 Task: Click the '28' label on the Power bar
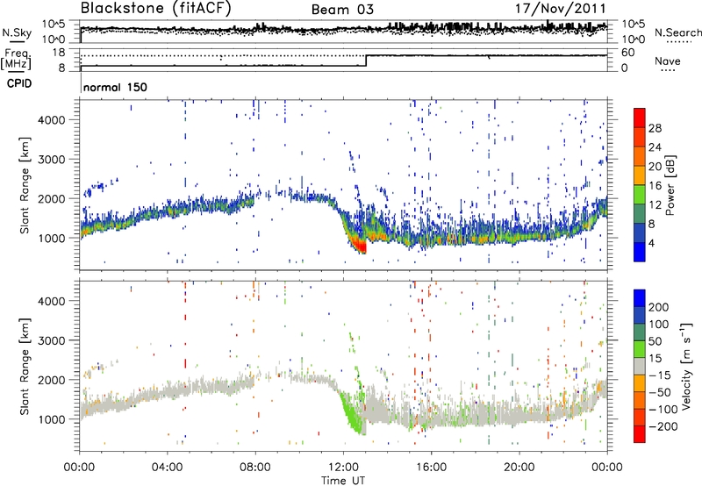[655, 128]
